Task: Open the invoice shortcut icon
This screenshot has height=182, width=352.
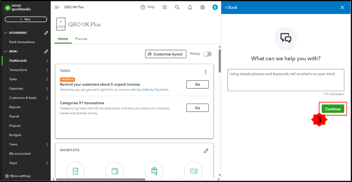Action: coord(75,171)
